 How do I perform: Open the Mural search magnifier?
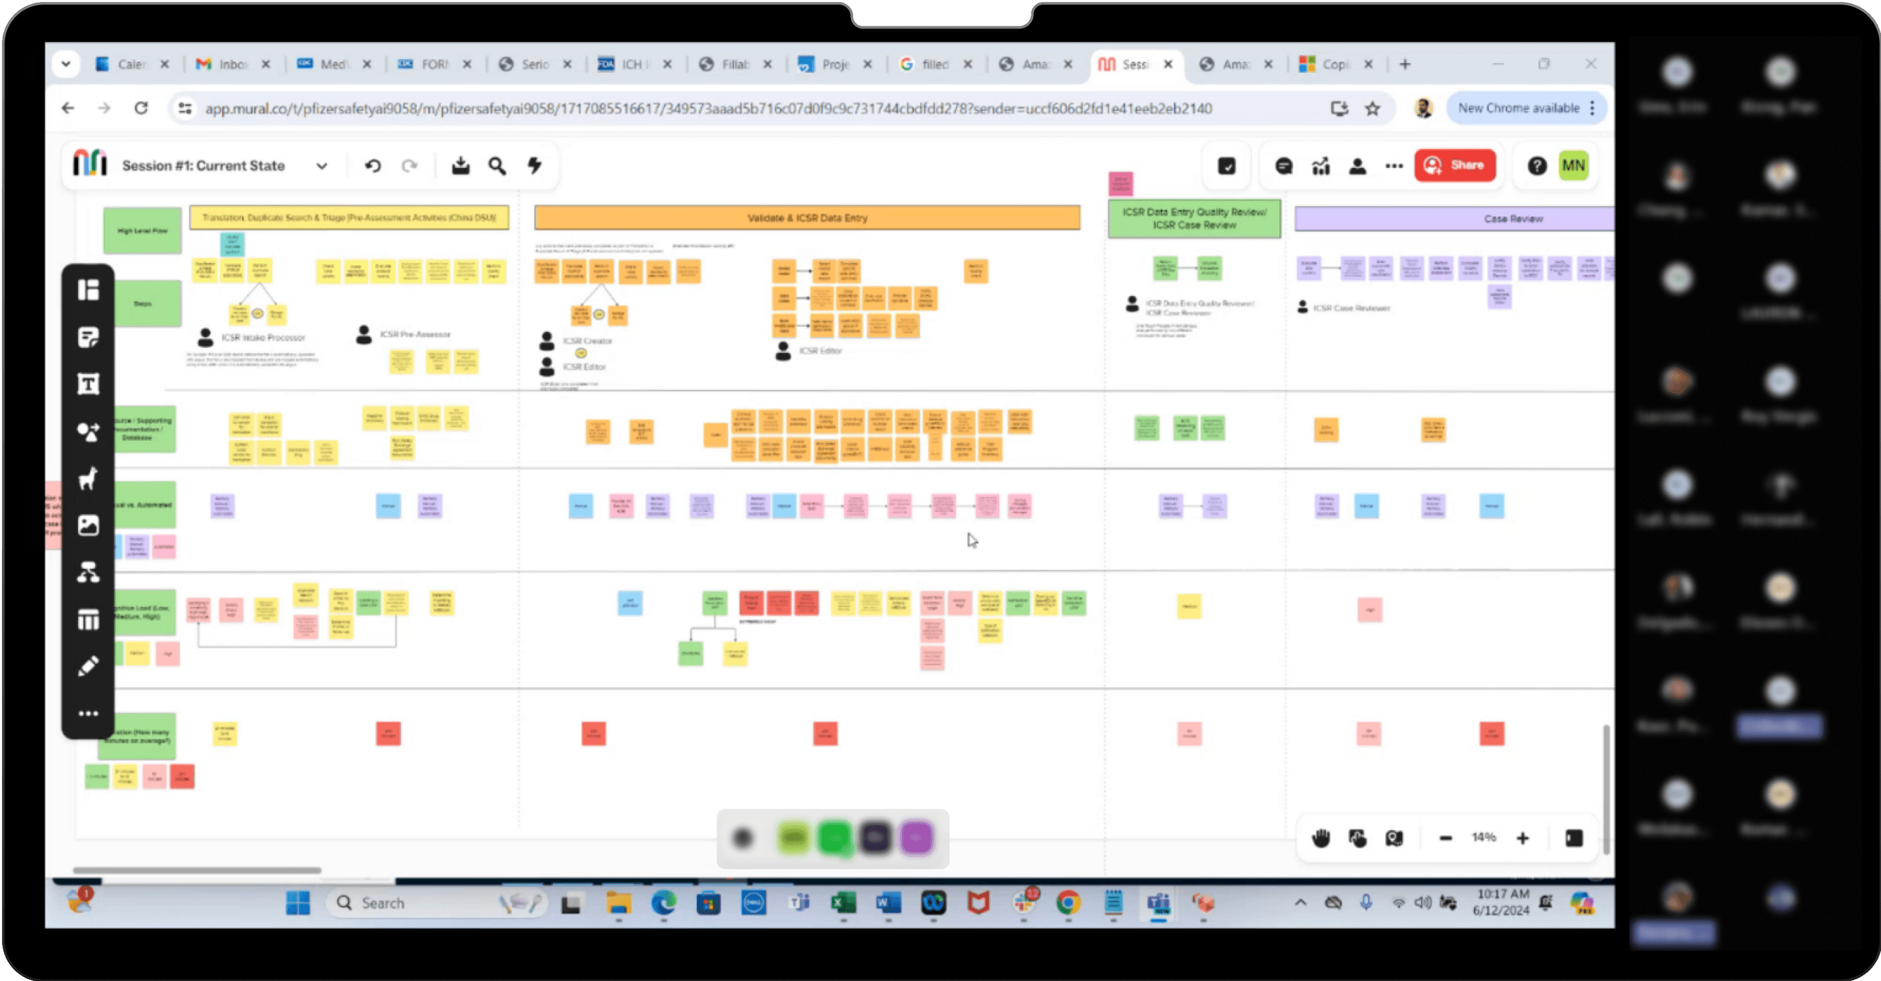point(497,166)
